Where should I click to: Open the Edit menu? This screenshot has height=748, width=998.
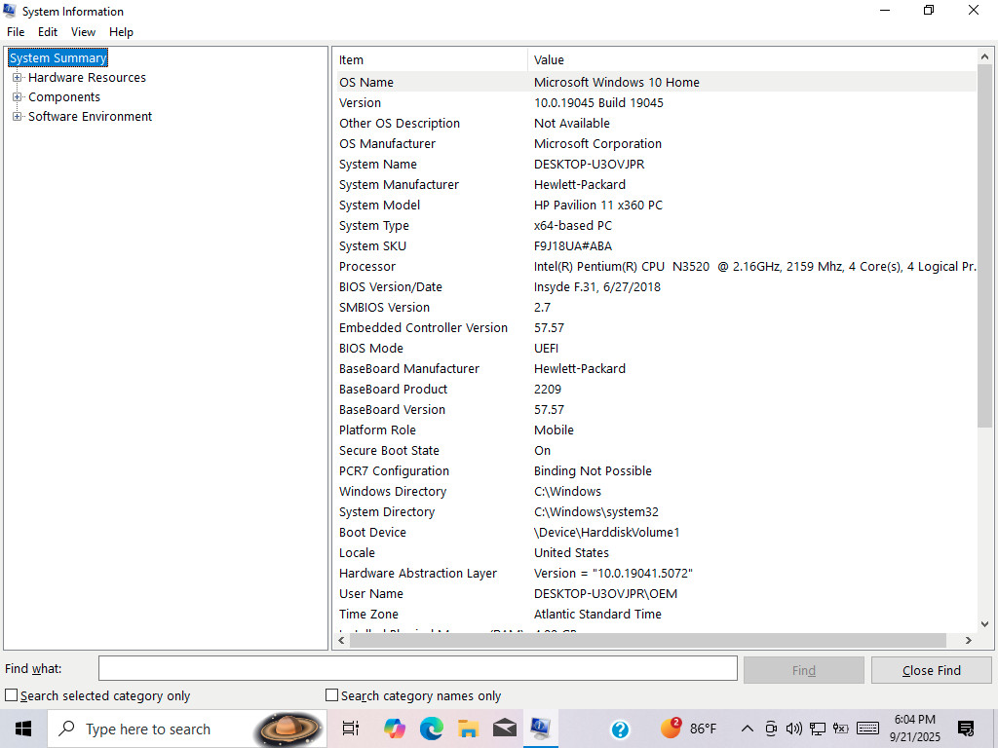[x=48, y=32]
